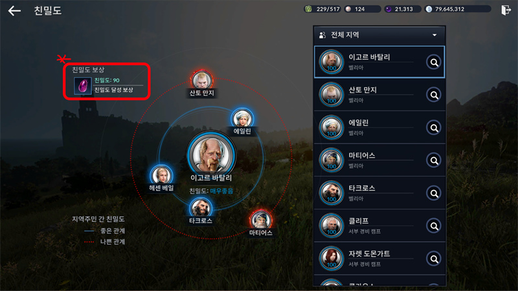This screenshot has height=291, width=518.
Task: Go back using the arrow icon
Action: click(14, 11)
